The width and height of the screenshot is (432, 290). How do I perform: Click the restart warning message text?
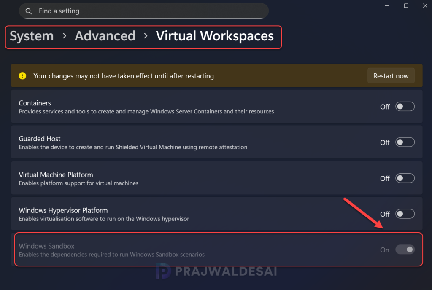[124, 76]
